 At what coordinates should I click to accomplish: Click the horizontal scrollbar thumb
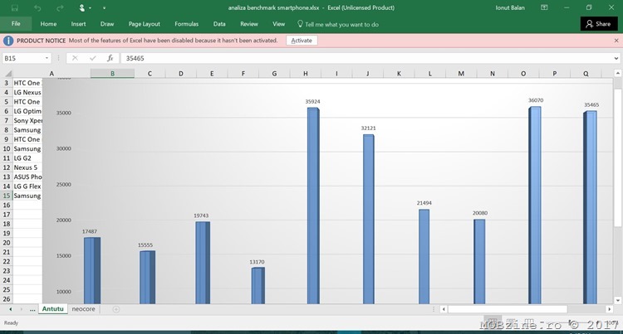click(x=508, y=309)
